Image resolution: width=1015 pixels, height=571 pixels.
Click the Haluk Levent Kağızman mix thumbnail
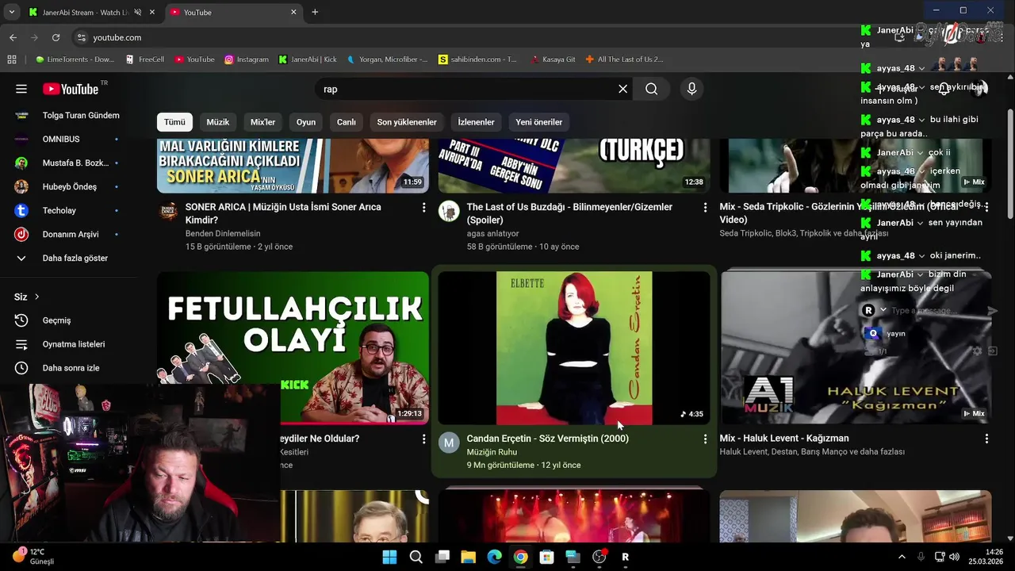pos(856,348)
